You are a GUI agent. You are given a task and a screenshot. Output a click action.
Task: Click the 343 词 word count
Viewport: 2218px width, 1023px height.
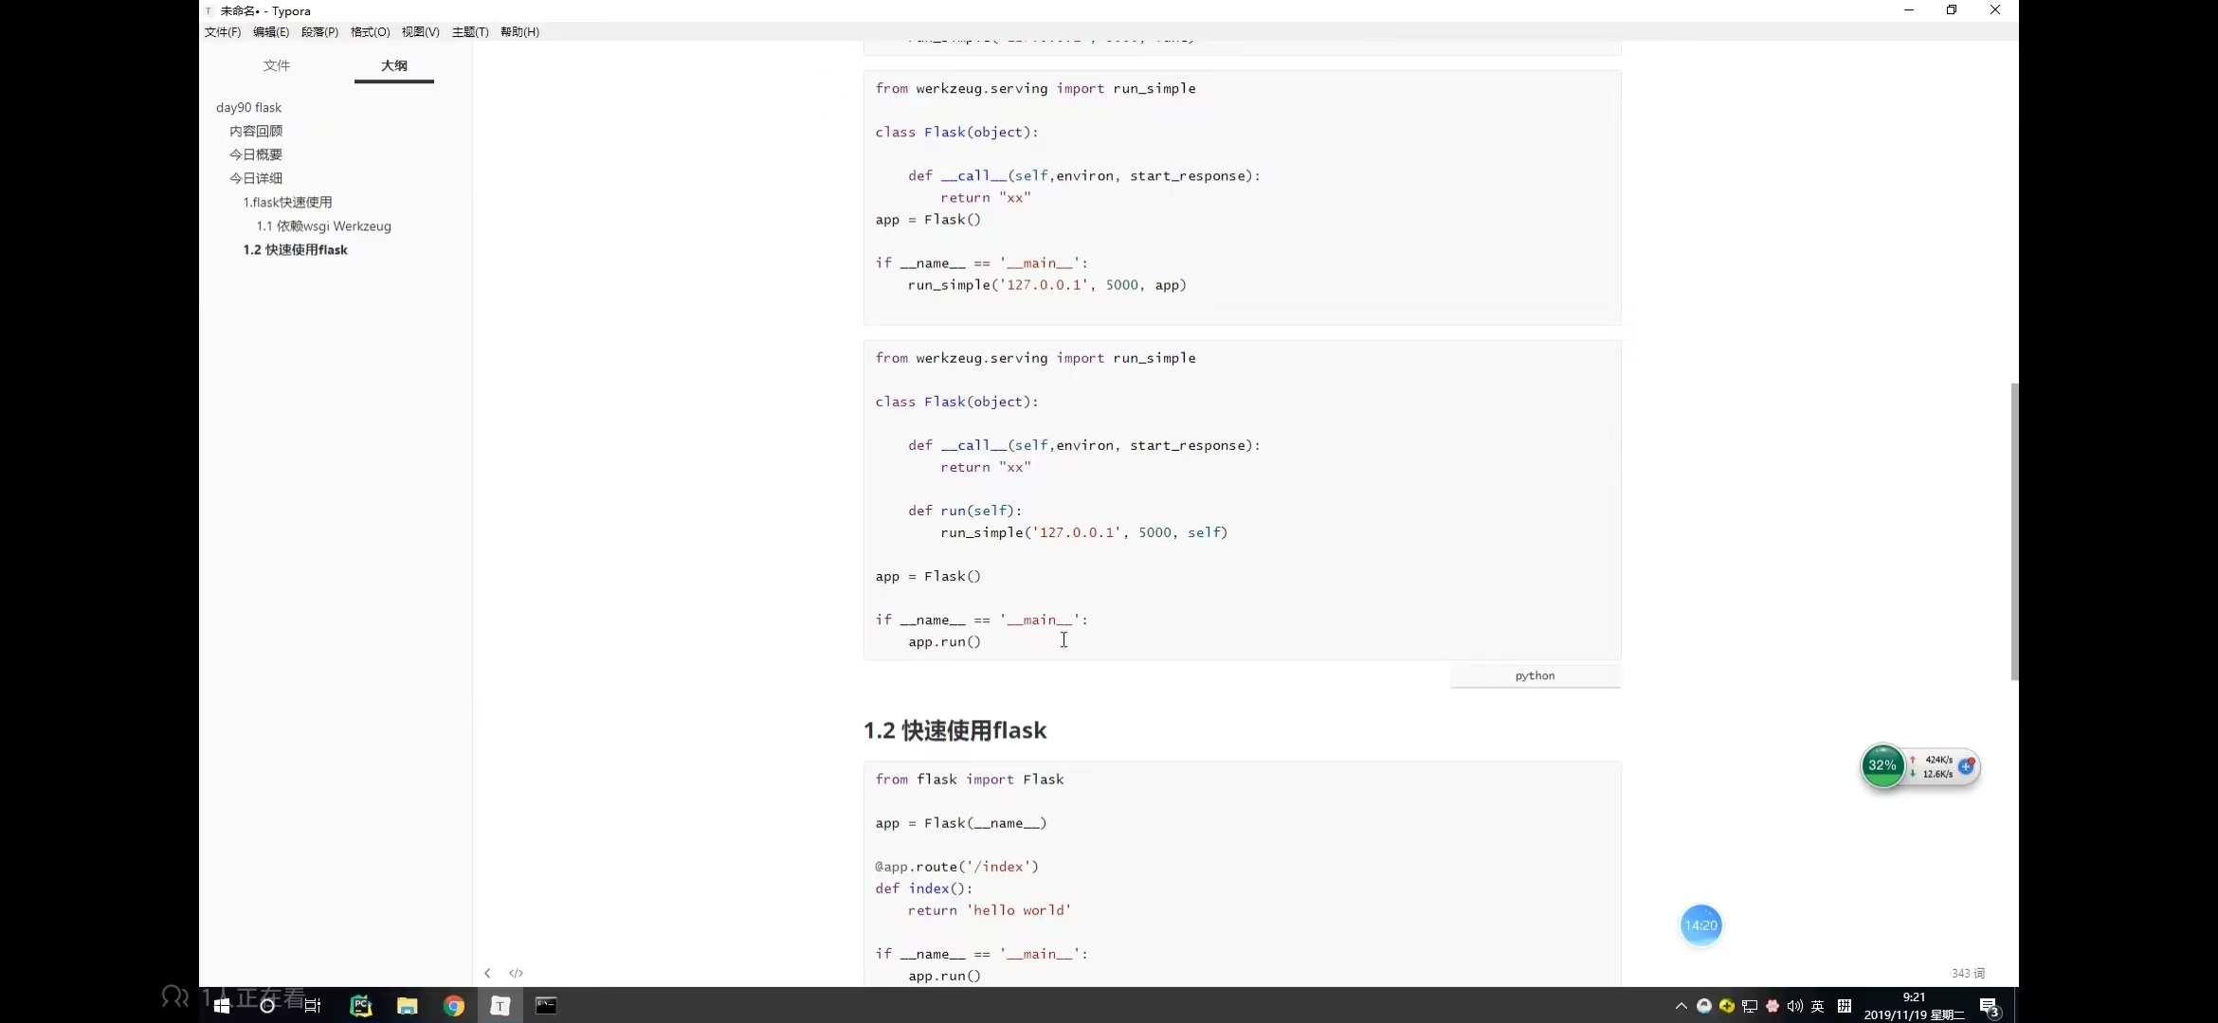1968,973
